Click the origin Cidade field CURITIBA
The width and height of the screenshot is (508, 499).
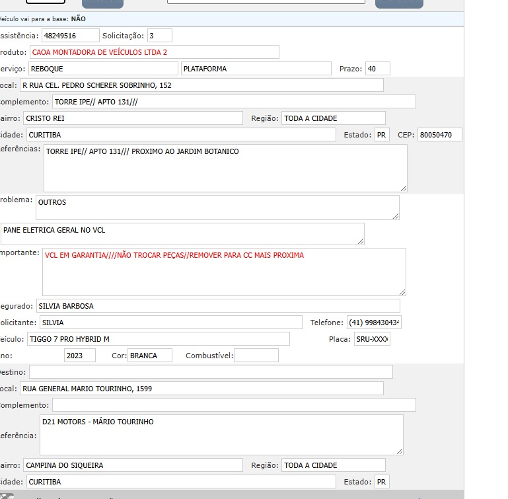(x=181, y=135)
